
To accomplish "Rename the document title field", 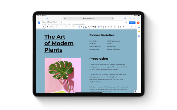I will click(x=49, y=22).
